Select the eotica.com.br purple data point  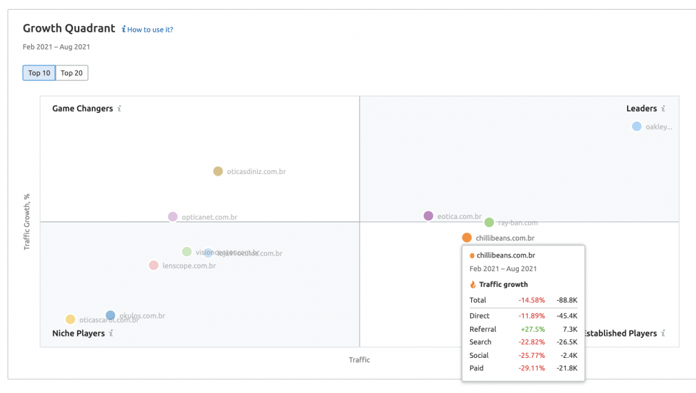pyautogui.click(x=428, y=215)
